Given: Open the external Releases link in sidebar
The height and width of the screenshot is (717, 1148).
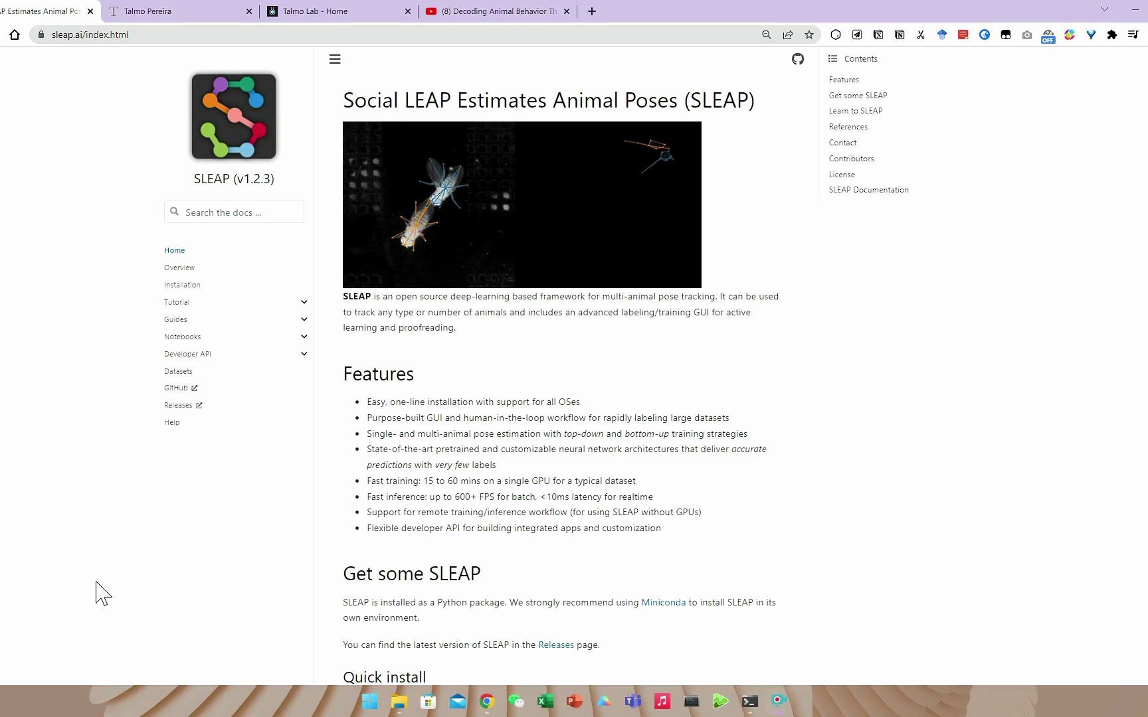Looking at the screenshot, I should pos(183,405).
